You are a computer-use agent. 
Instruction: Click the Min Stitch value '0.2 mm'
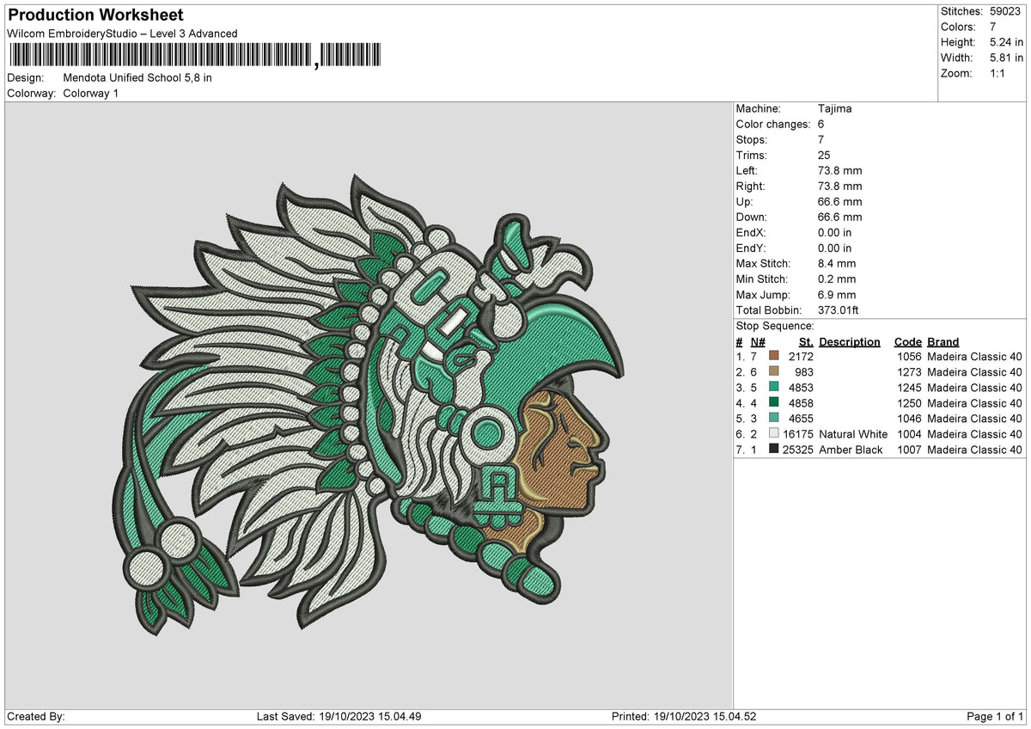837,279
